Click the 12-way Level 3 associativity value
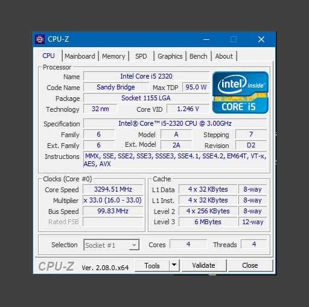 [x=253, y=222]
